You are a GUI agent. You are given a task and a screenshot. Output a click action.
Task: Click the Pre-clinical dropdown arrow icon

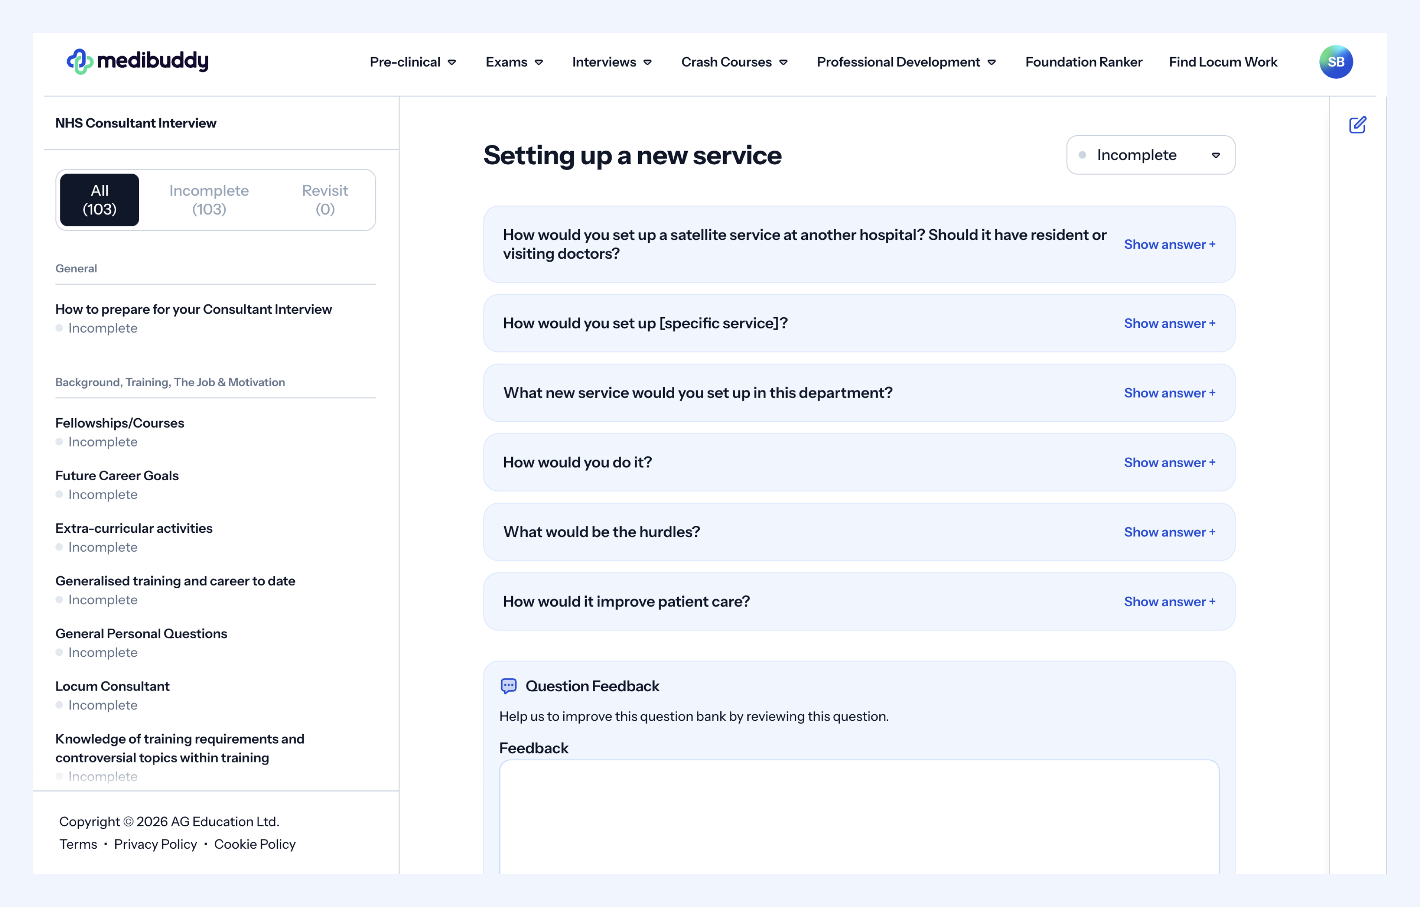pyautogui.click(x=452, y=62)
